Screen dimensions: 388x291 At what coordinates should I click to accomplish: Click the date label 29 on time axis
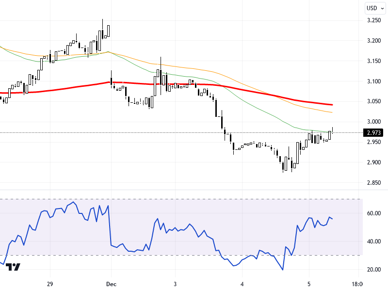(x=50, y=284)
